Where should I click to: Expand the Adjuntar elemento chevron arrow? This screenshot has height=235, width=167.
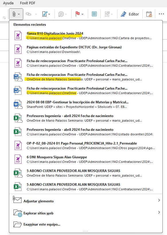click(x=159, y=200)
